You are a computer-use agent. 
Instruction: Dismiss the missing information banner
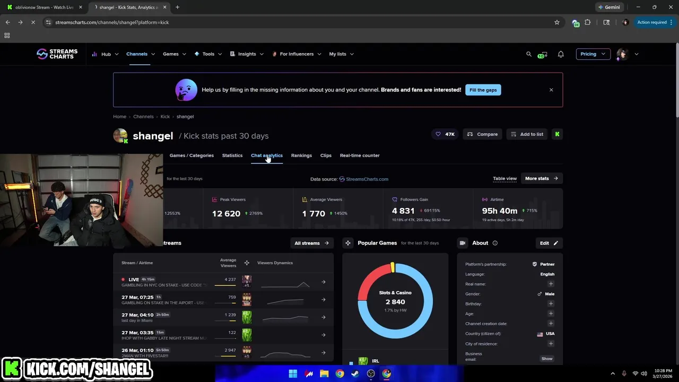(x=551, y=90)
